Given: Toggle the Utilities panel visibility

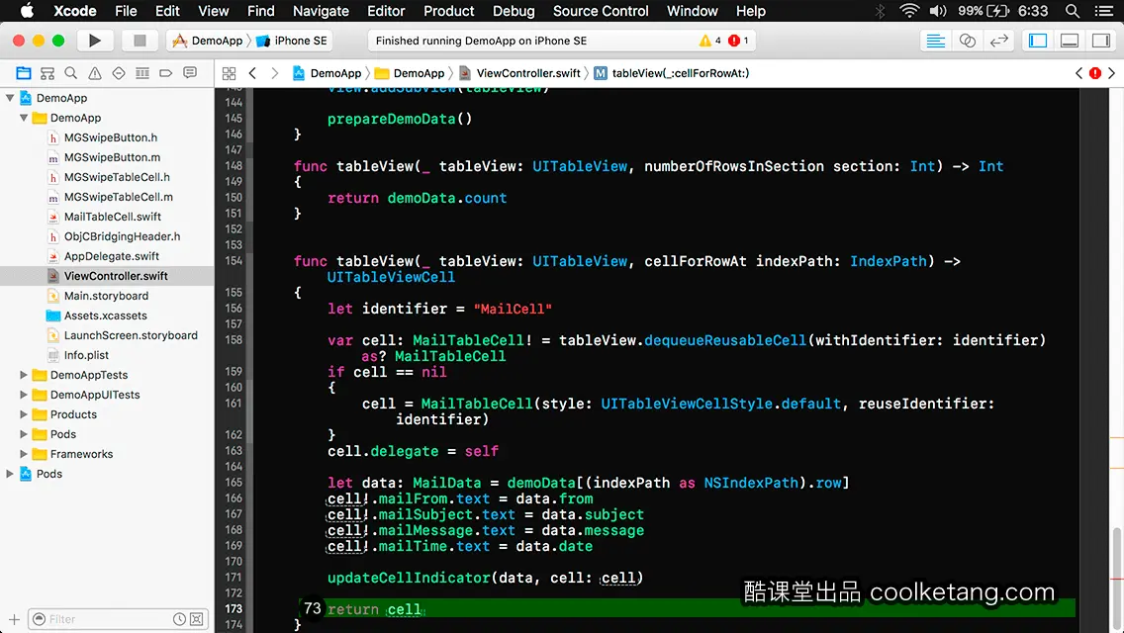Looking at the screenshot, I should 1101,41.
